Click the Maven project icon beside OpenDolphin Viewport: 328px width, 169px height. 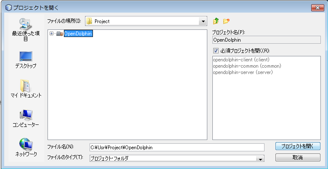point(60,34)
